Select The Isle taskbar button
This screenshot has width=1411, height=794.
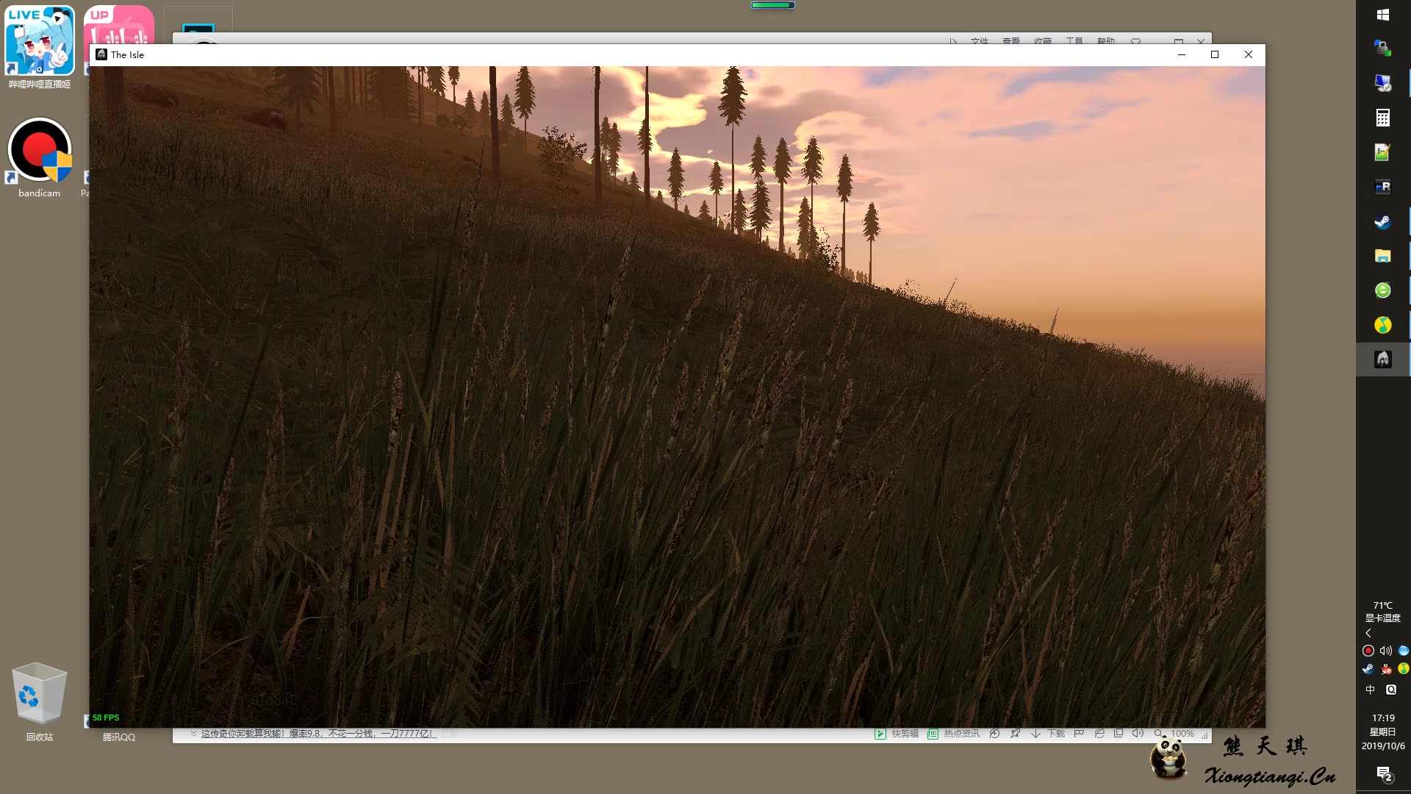click(x=1382, y=360)
